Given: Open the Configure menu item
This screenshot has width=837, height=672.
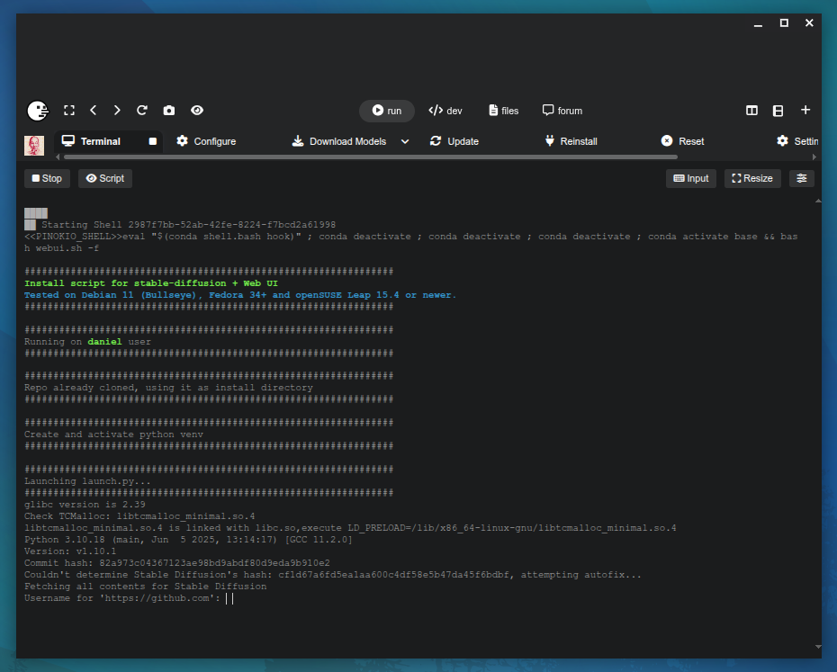Looking at the screenshot, I should coord(206,141).
